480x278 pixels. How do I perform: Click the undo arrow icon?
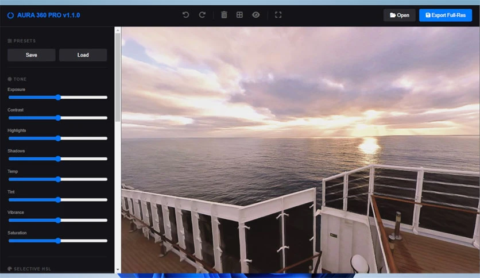pos(185,15)
